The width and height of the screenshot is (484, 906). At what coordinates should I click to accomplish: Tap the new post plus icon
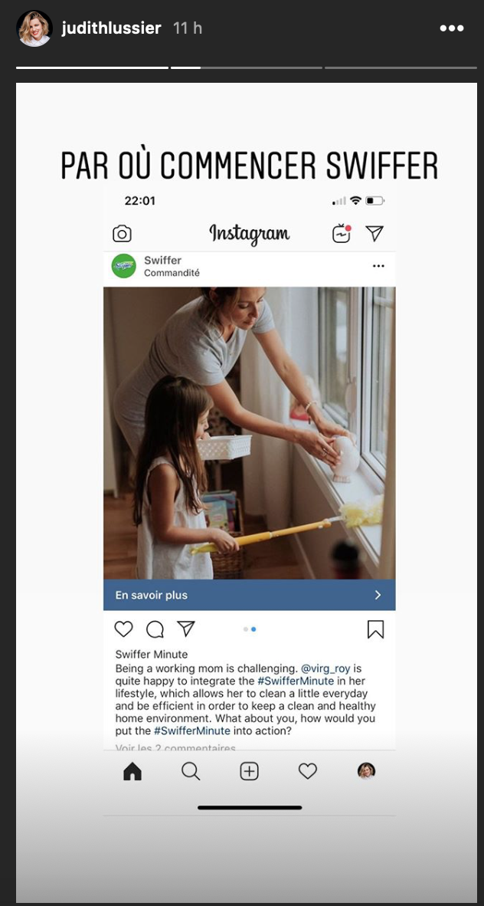[250, 771]
